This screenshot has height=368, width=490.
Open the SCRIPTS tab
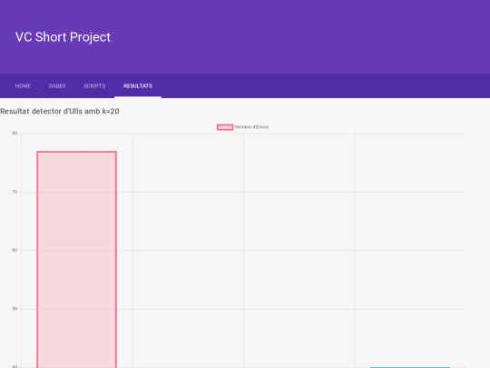(x=94, y=85)
